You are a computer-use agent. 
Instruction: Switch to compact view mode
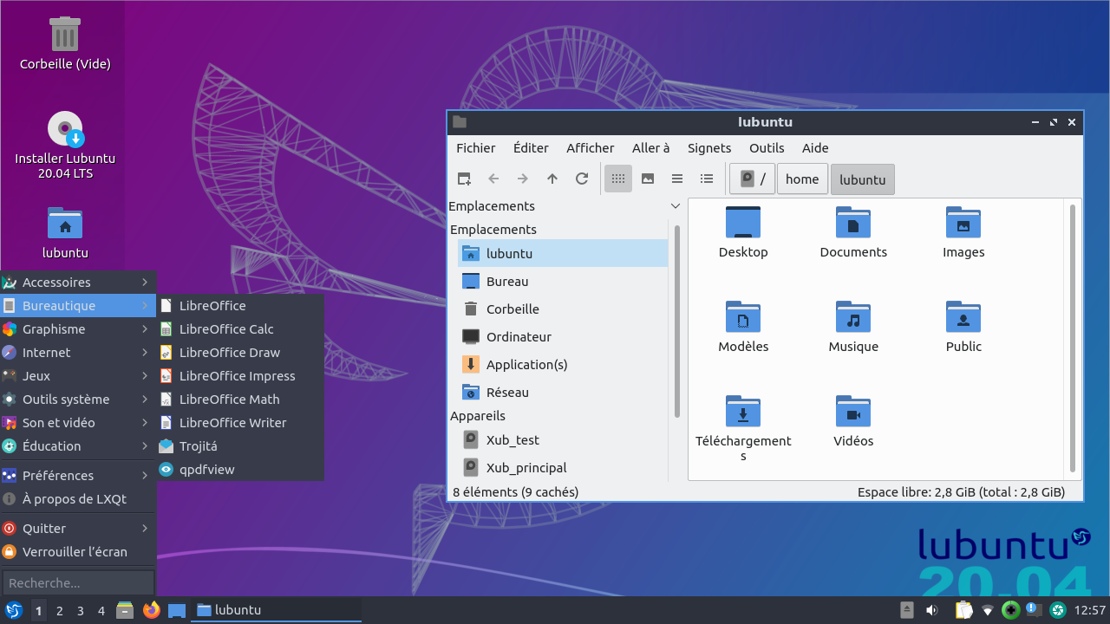coord(677,179)
